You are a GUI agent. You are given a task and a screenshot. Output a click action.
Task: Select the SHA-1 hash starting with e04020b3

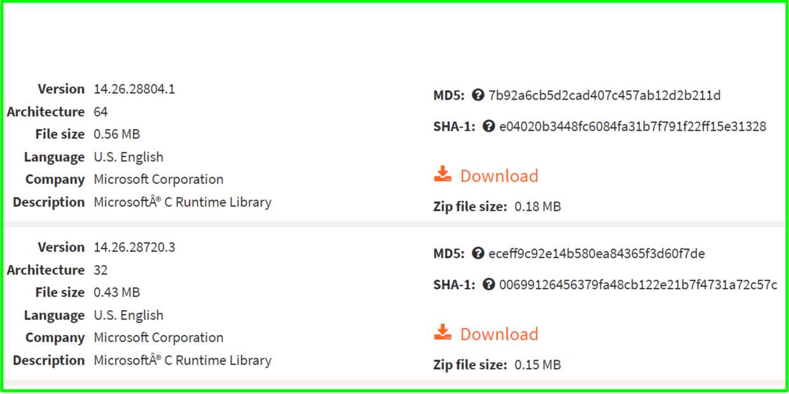coord(633,126)
